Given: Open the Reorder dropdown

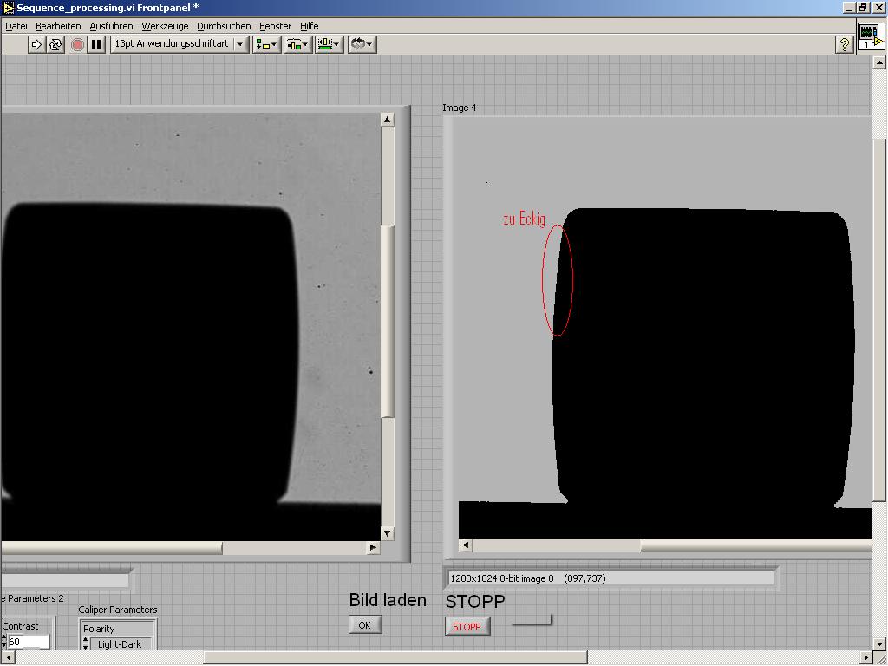Looking at the screenshot, I should 362,44.
